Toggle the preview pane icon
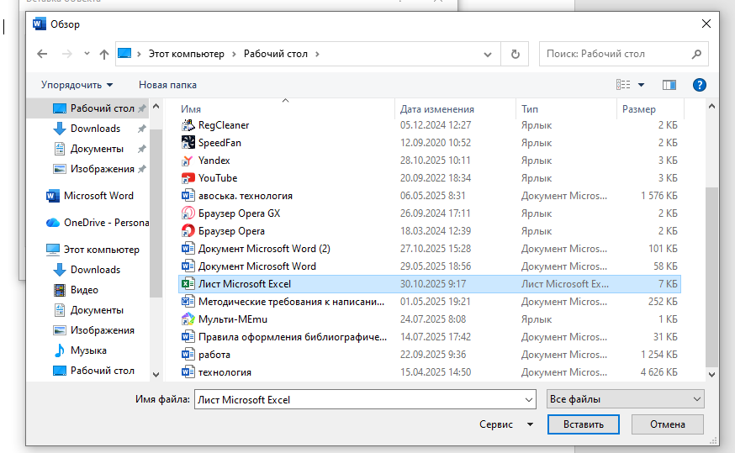This screenshot has width=735, height=453. 669,85
